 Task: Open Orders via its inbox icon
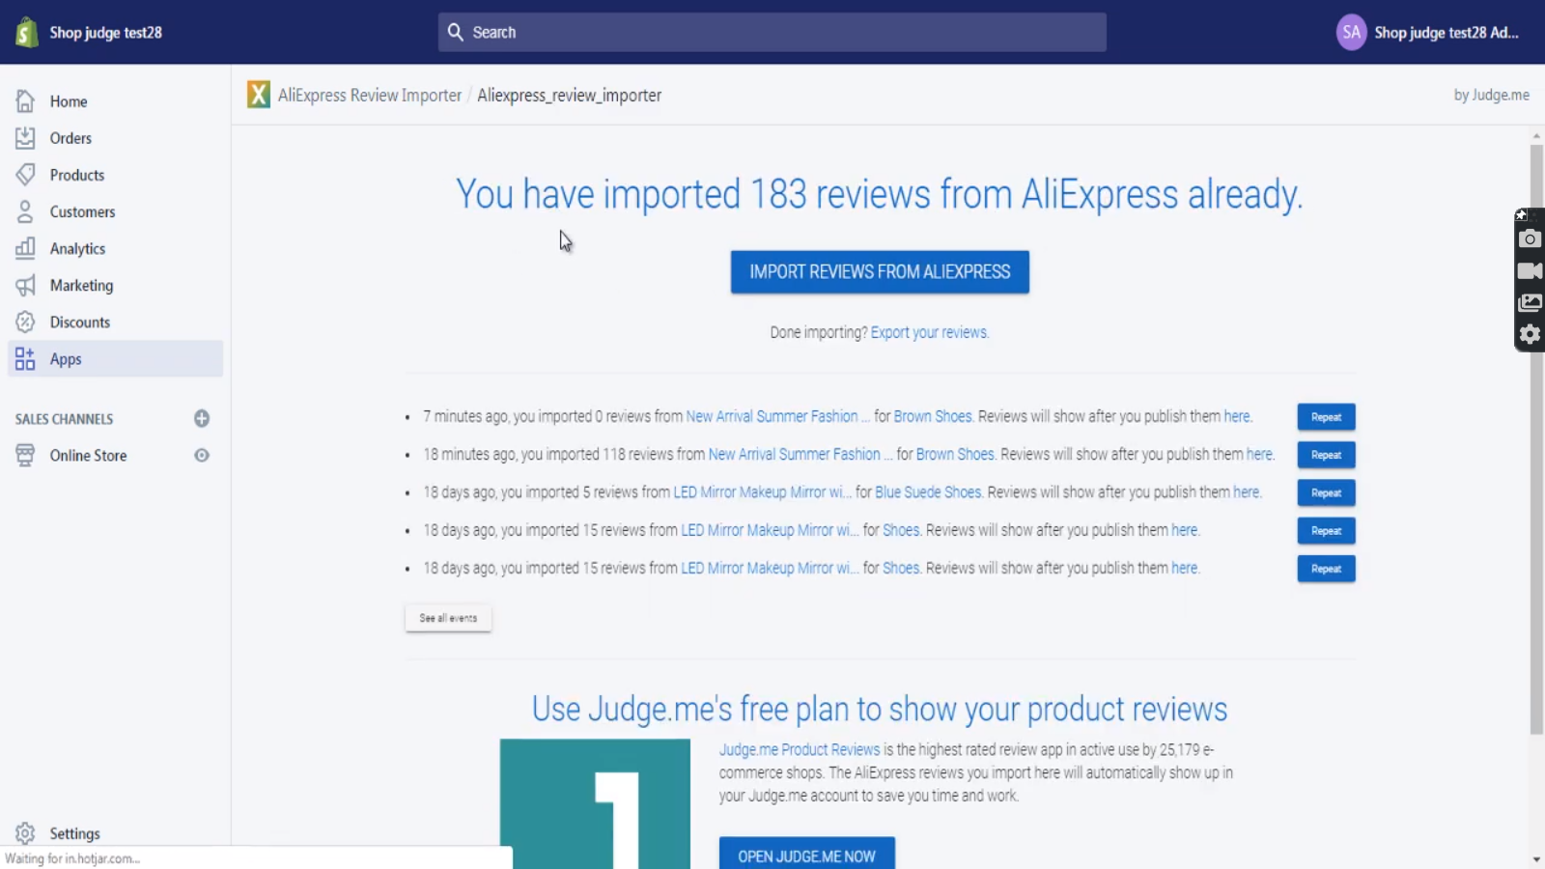(25, 138)
